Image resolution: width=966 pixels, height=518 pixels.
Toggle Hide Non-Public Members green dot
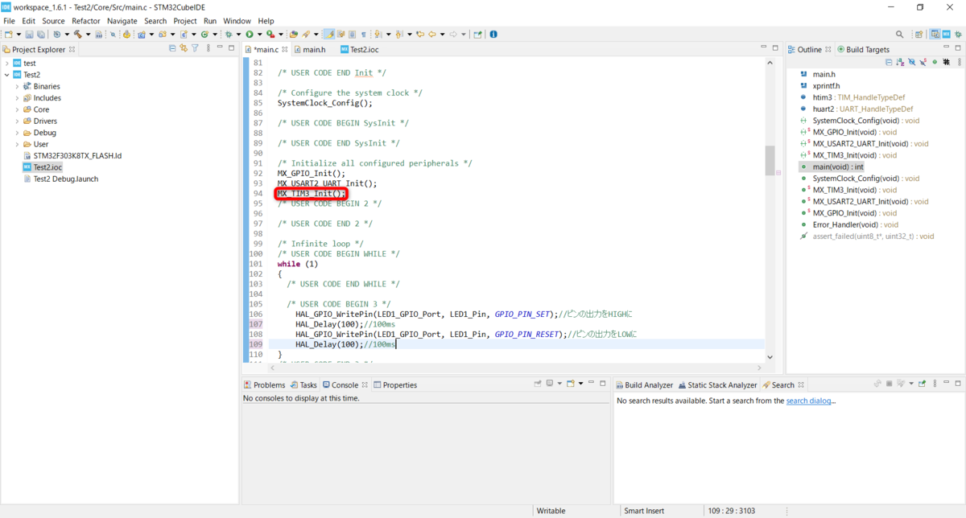935,62
